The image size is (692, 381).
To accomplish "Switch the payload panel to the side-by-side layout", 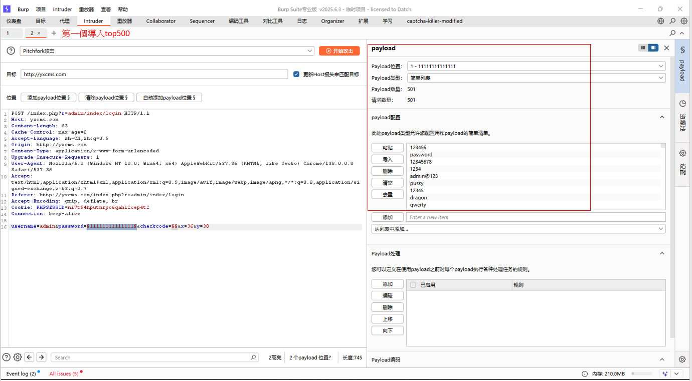I will coord(653,48).
